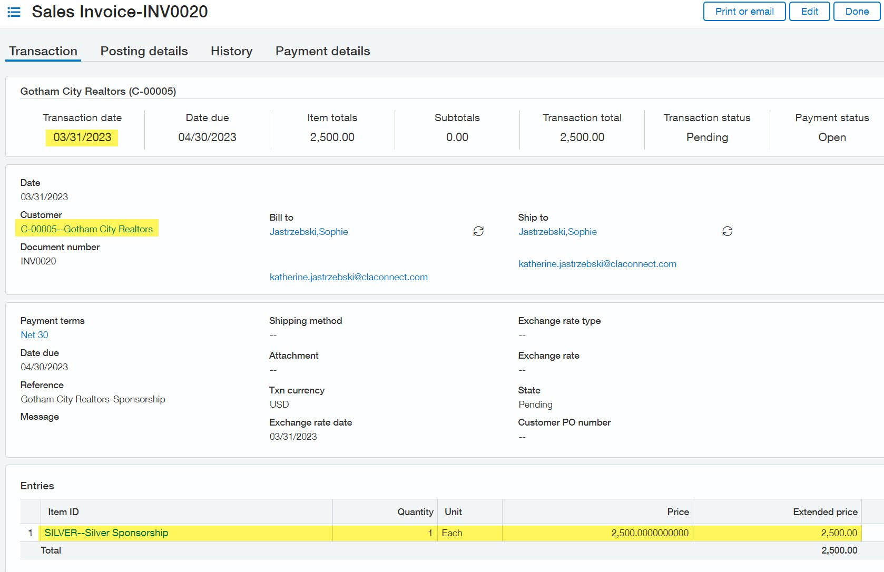
Task: Switch to the Transaction tab
Action: pos(43,51)
